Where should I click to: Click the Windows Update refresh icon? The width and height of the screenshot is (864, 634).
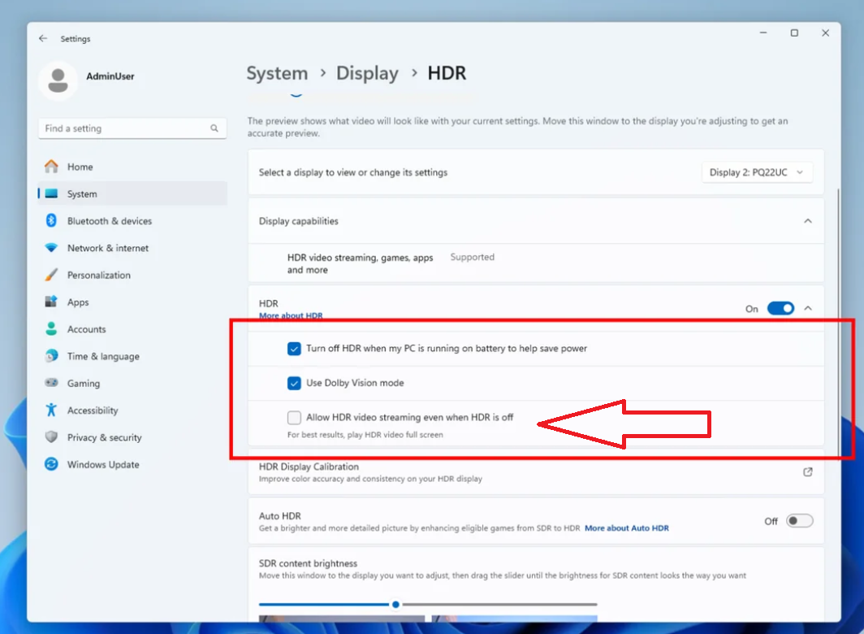pos(51,463)
